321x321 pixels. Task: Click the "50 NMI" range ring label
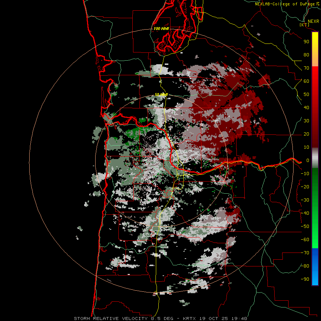(x=161, y=95)
